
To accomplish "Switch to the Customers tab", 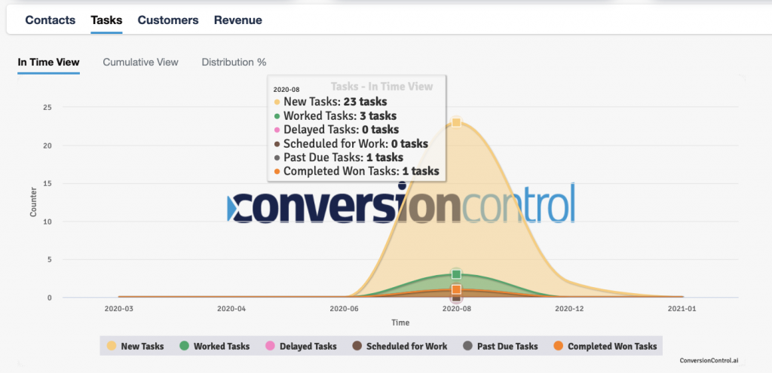I will coord(168,20).
